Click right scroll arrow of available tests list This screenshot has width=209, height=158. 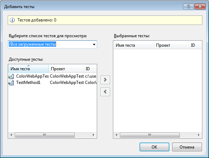[94, 135]
